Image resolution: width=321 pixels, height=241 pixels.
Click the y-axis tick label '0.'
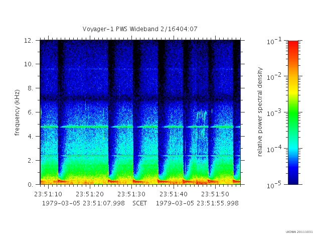click(30, 184)
